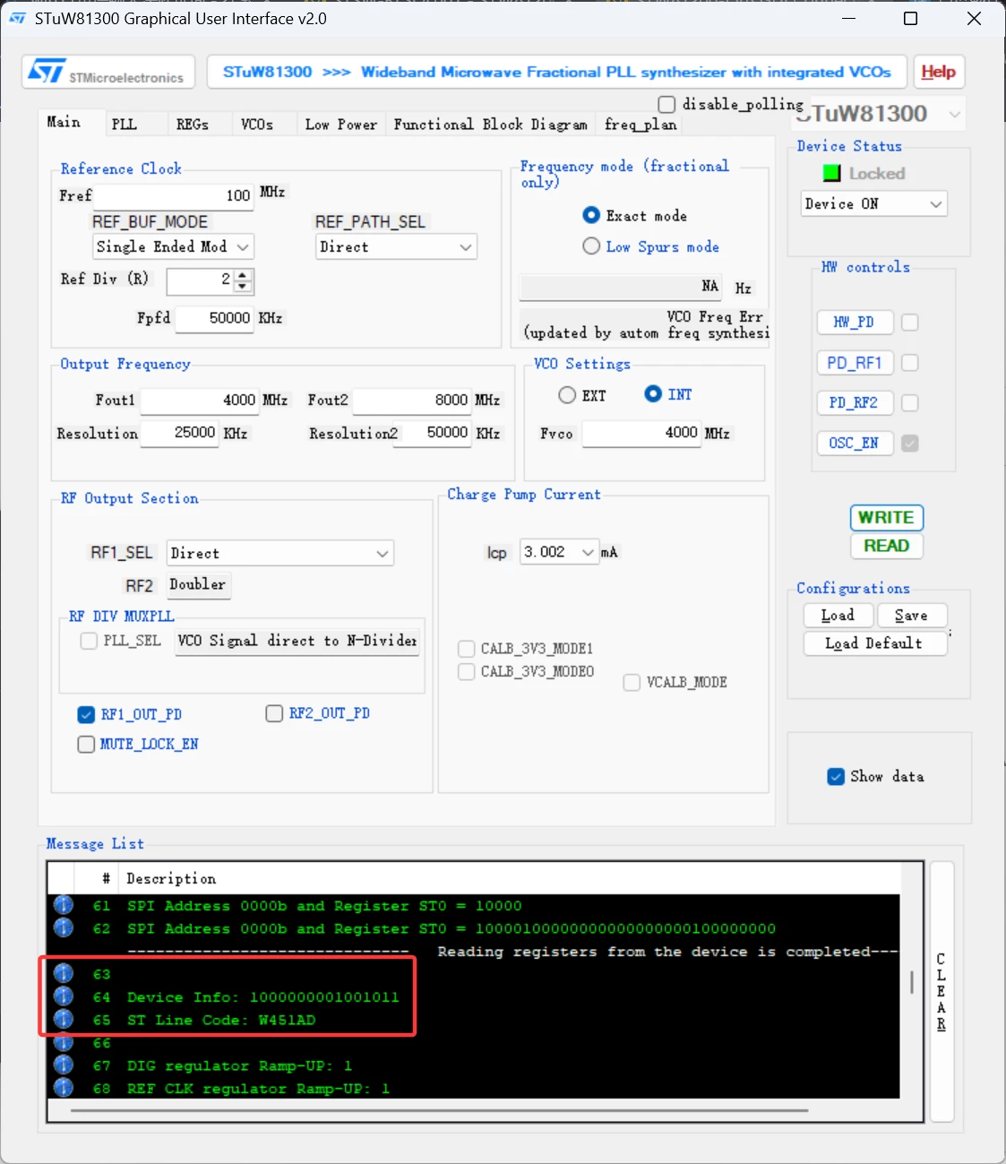Viewport: 1006px width, 1164px height.
Task: Open the STuW81300 device selector dropdown
Action: (x=955, y=114)
